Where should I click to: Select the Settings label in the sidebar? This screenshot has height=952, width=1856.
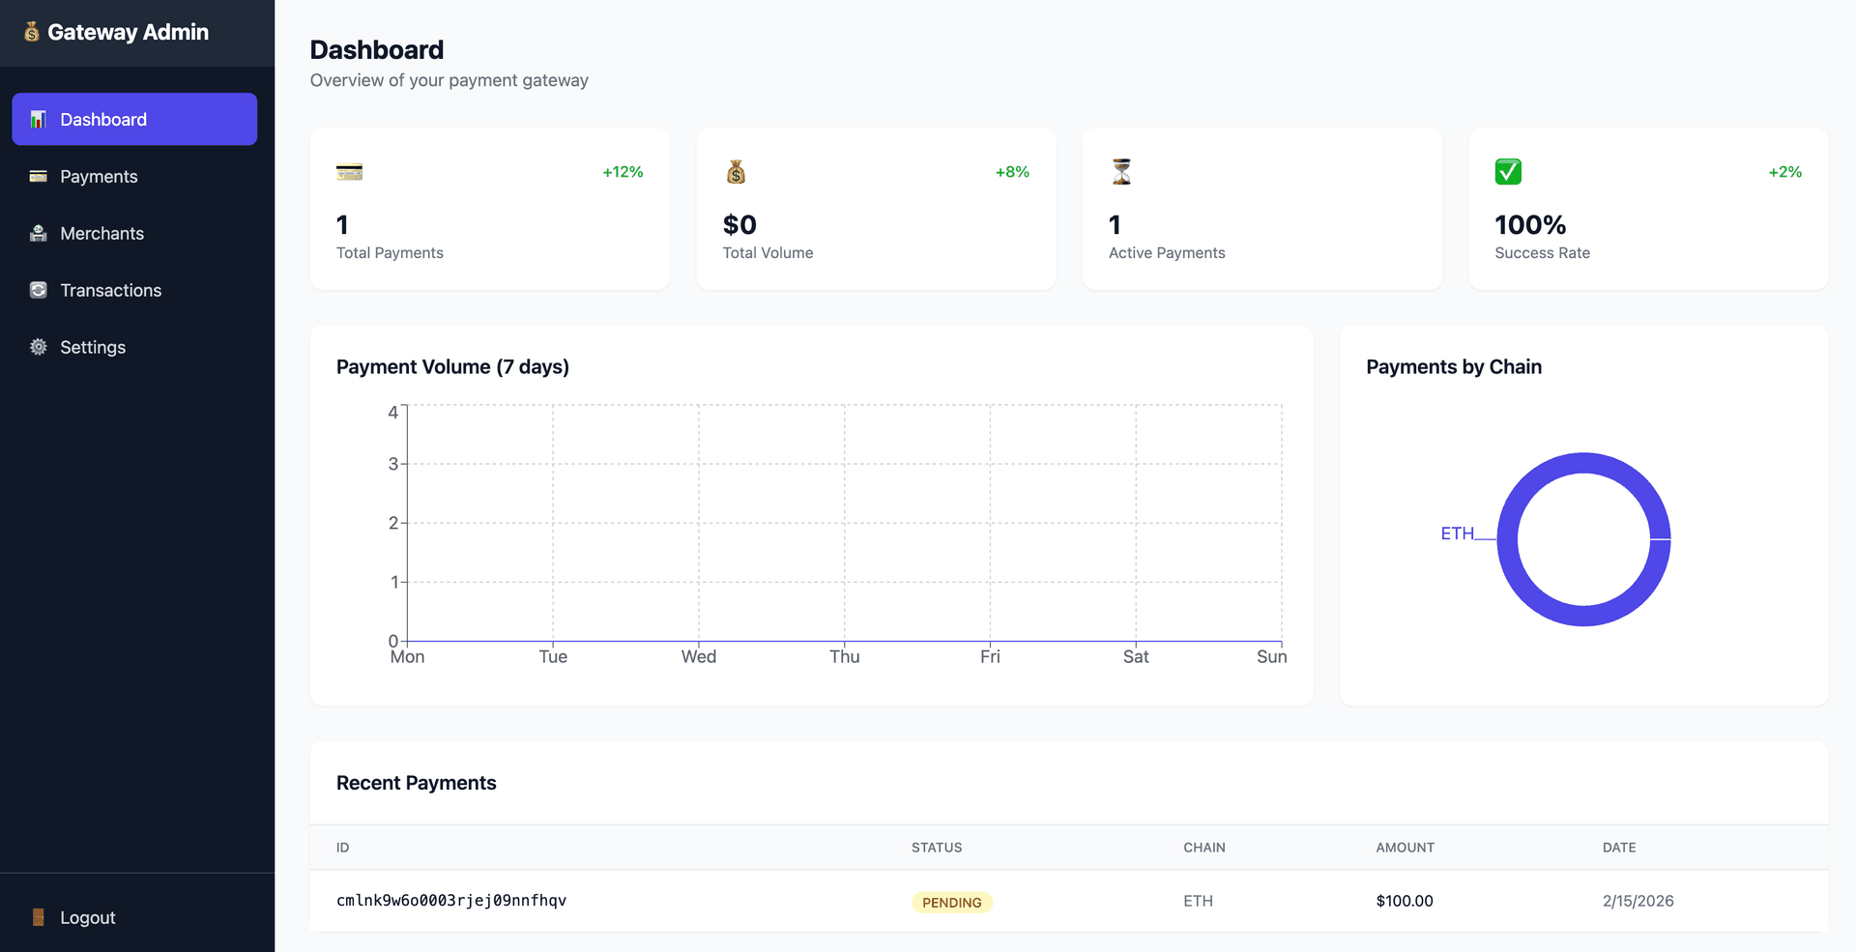coord(93,348)
